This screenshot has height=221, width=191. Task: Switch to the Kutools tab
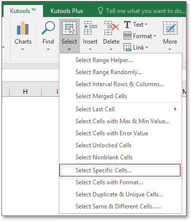[23, 11]
